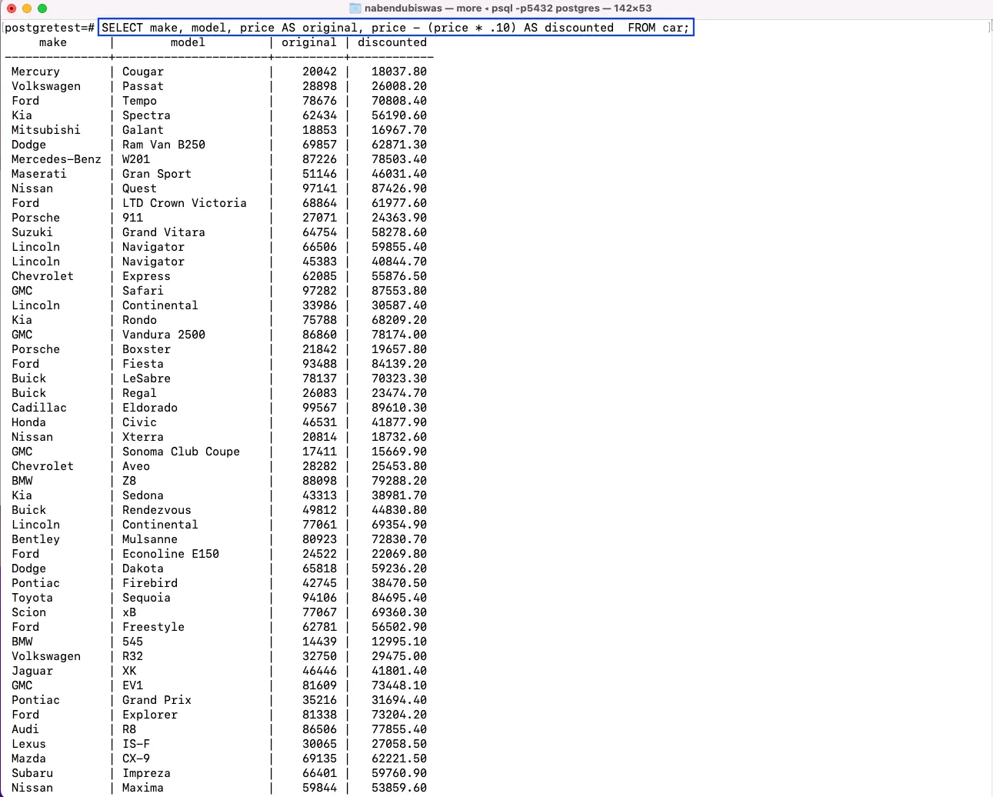The width and height of the screenshot is (993, 797).
Task: Click the 'Rendezvous' model cell
Action: pyautogui.click(x=157, y=510)
